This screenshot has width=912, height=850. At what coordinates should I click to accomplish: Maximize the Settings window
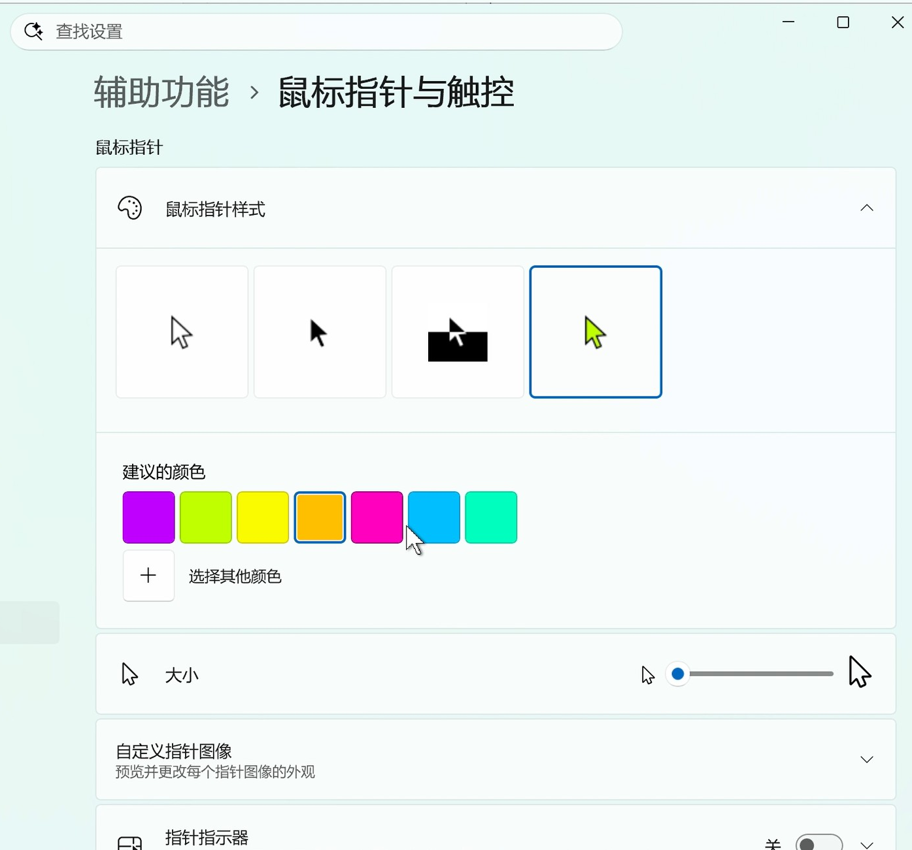tap(843, 22)
